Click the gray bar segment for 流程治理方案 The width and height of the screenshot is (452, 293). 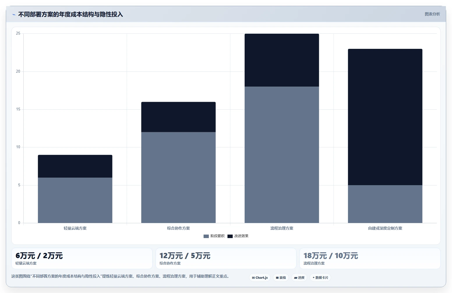pos(282,155)
